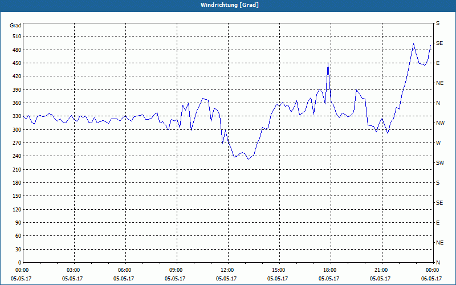Click the 300 axis value
This screenshot has width=456, height=285.
(x=17, y=130)
